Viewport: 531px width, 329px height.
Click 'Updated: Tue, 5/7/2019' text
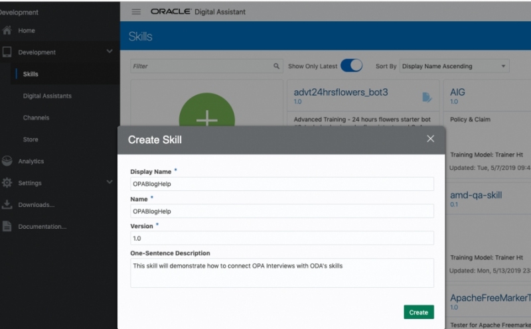click(x=490, y=168)
